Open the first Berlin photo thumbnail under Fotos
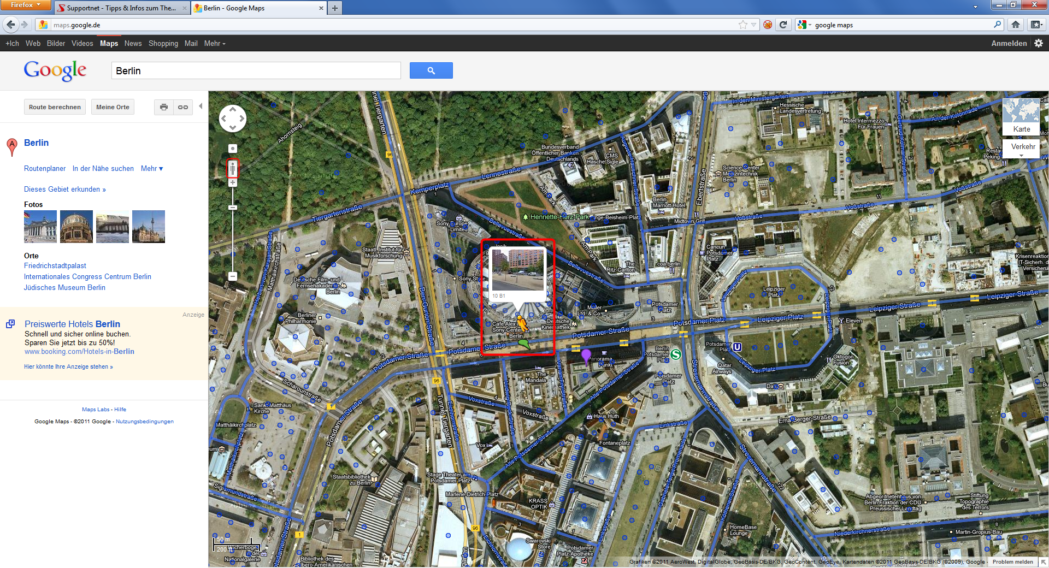The height and width of the screenshot is (568, 1049). pos(39,226)
